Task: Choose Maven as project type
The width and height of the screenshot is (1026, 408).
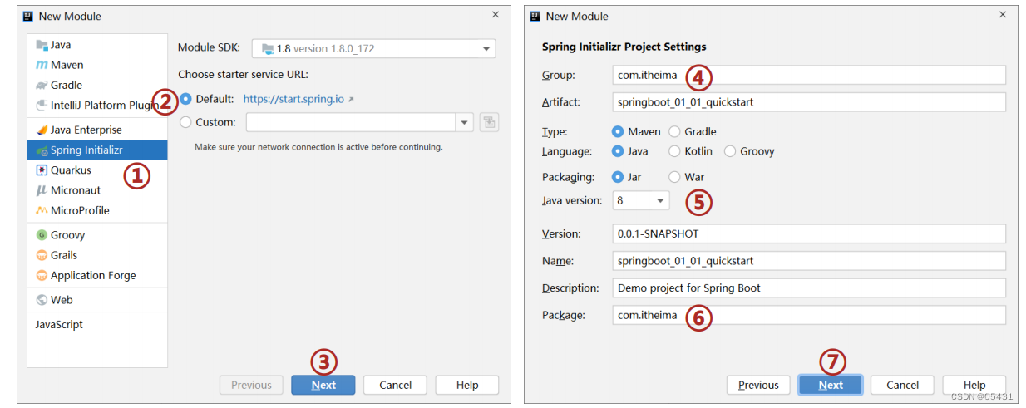Action: (618, 131)
